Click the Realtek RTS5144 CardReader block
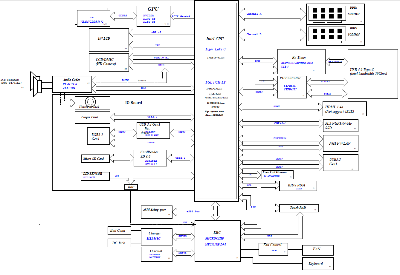This screenshot has width=400, height=275. pos(150,158)
